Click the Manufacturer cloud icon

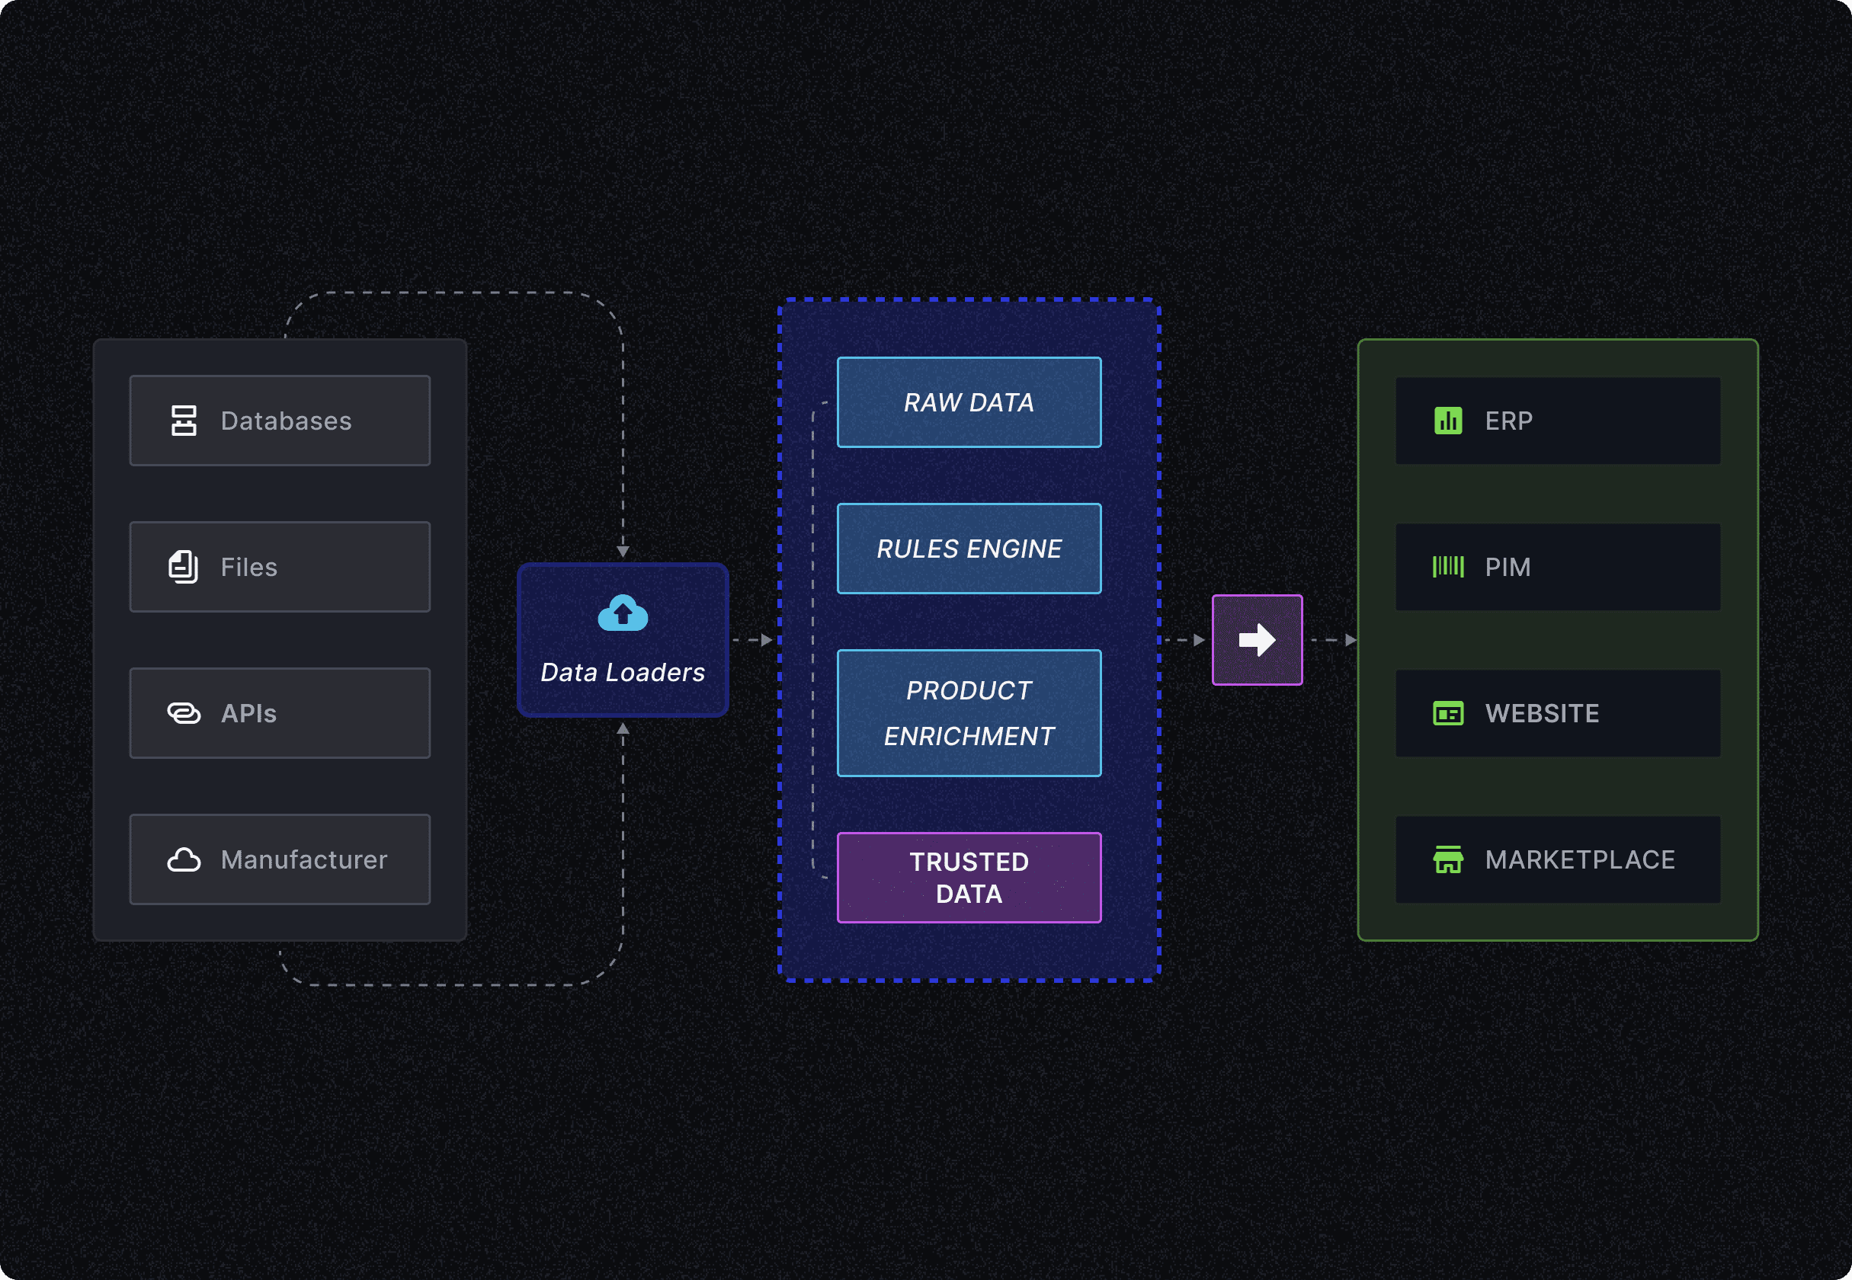(184, 859)
